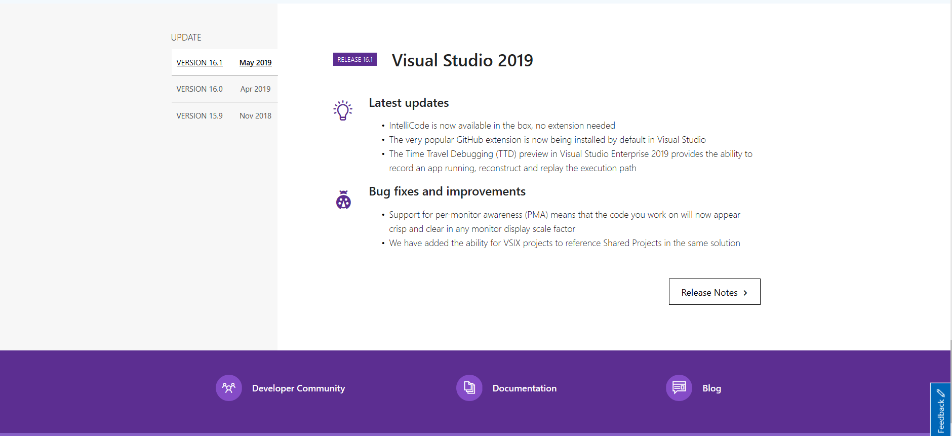Click the Time Travel Debugging bullet text
952x436 pixels.
pyautogui.click(x=571, y=161)
